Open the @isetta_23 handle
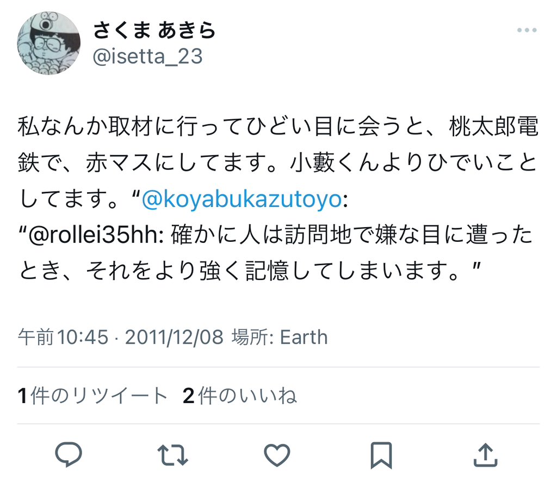This screenshot has width=557, height=488. point(147,56)
